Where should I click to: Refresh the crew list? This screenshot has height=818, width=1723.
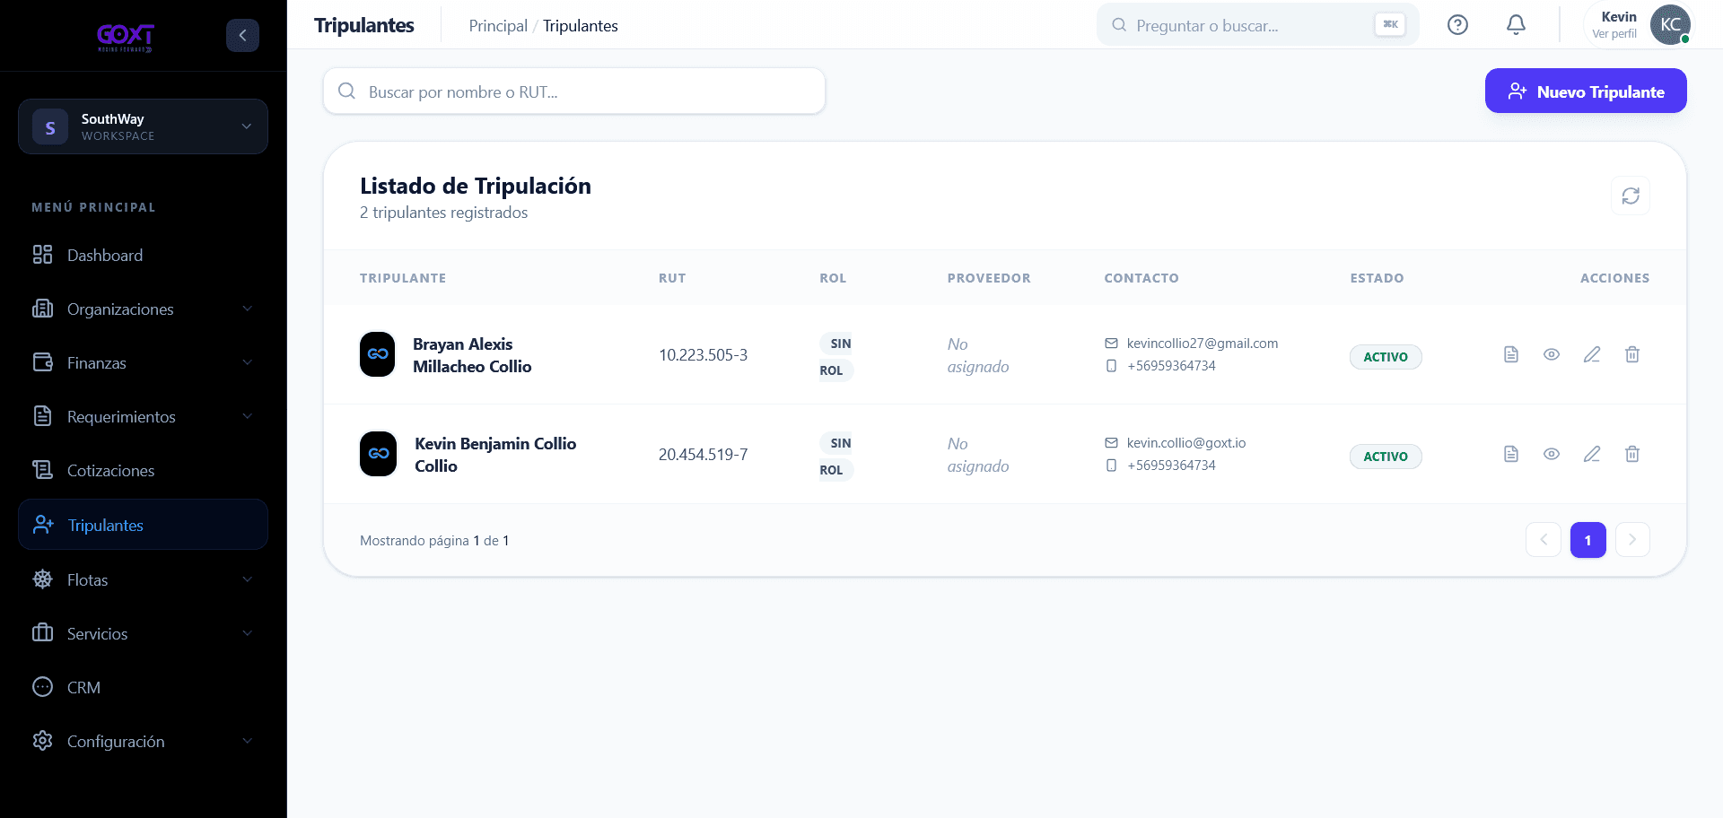click(x=1631, y=196)
